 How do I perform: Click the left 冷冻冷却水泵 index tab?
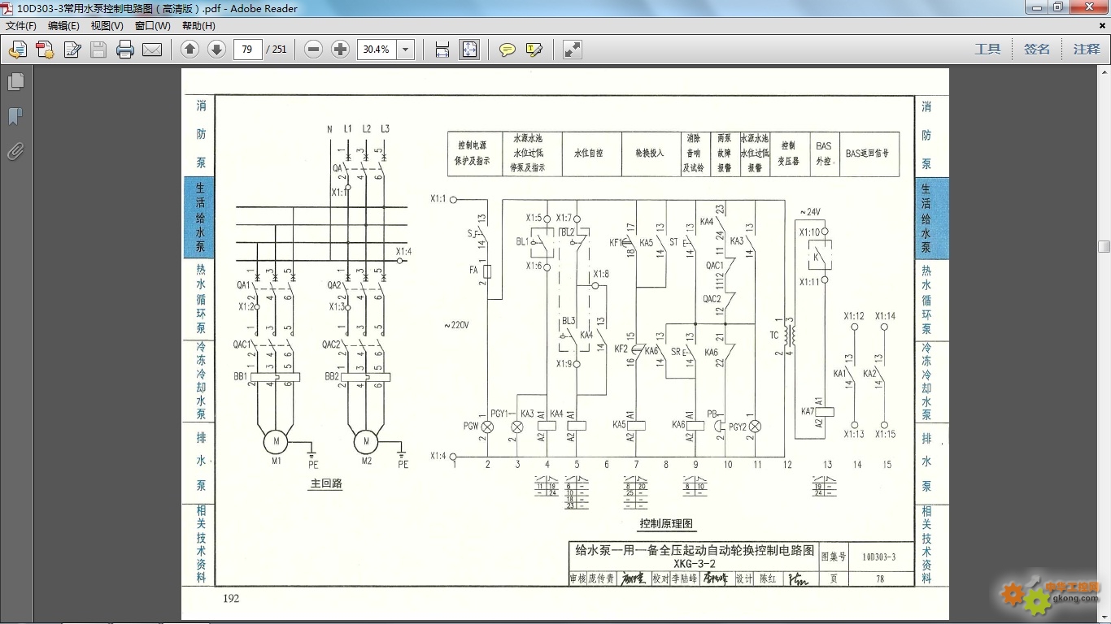(200, 380)
